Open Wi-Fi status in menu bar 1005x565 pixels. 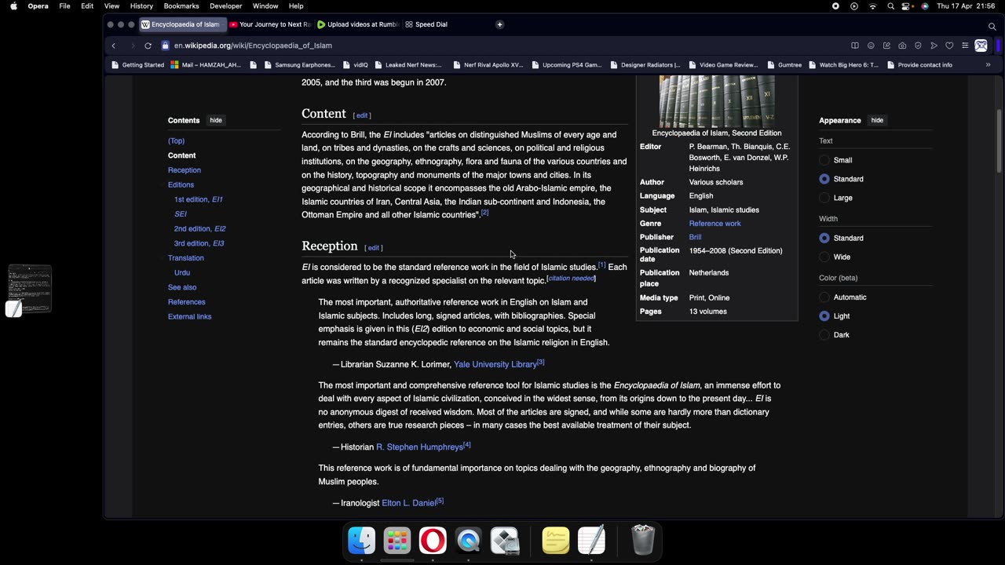[872, 6]
